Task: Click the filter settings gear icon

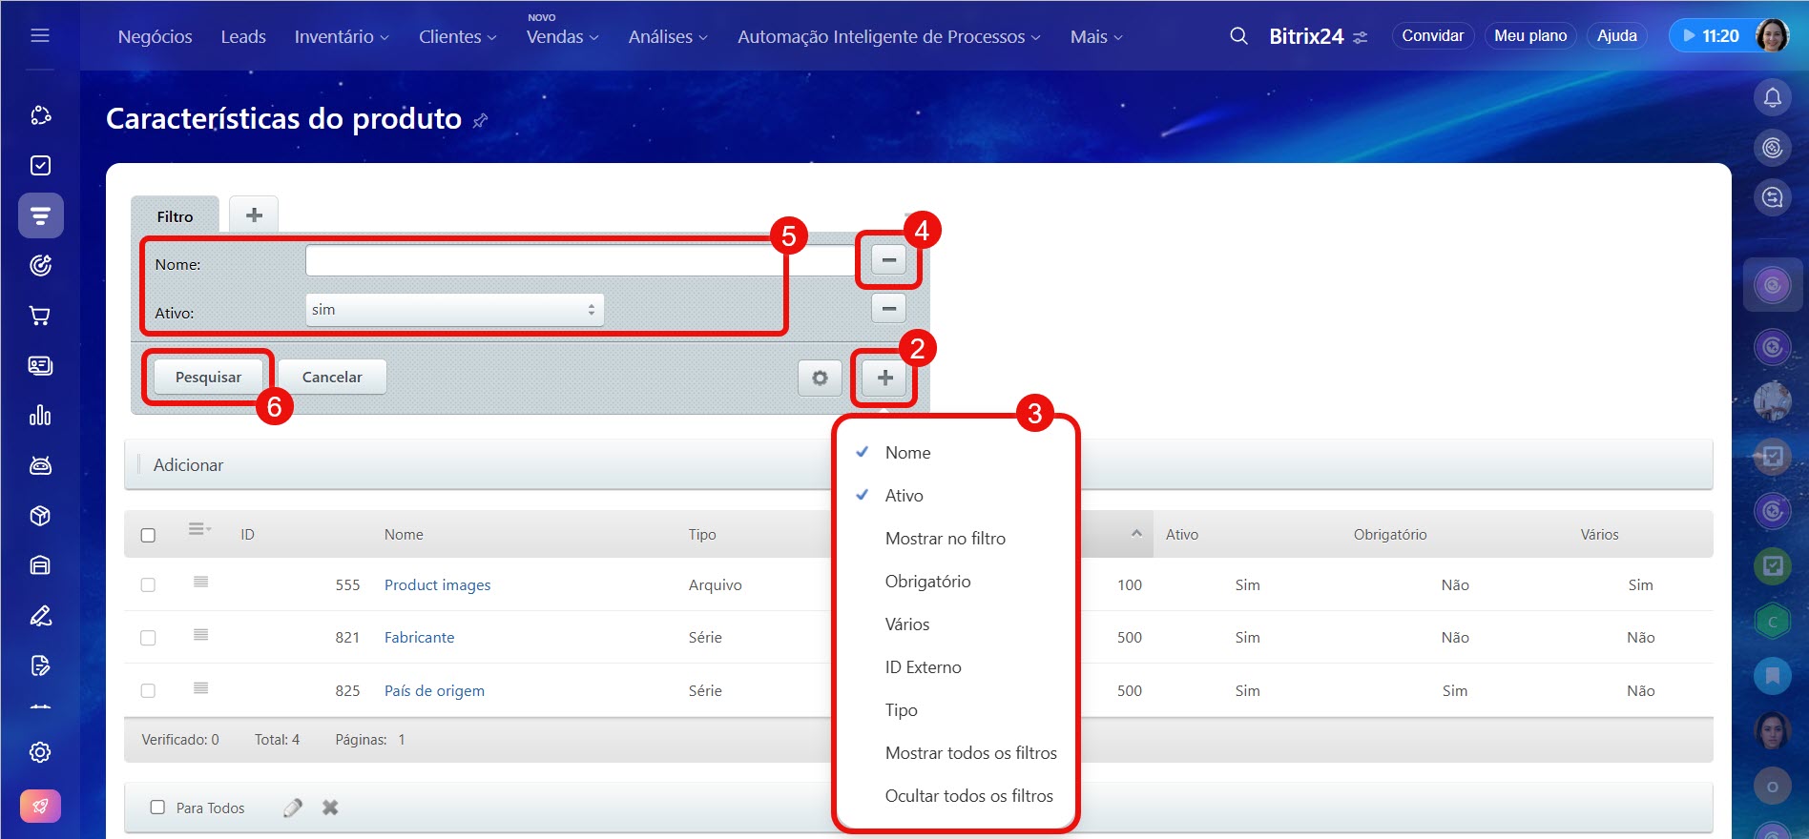Action: pos(820,378)
